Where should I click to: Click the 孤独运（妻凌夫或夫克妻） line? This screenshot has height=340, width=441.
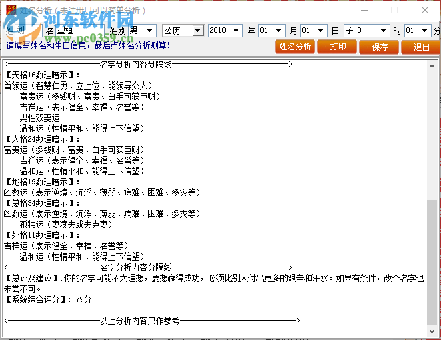(x=66, y=224)
